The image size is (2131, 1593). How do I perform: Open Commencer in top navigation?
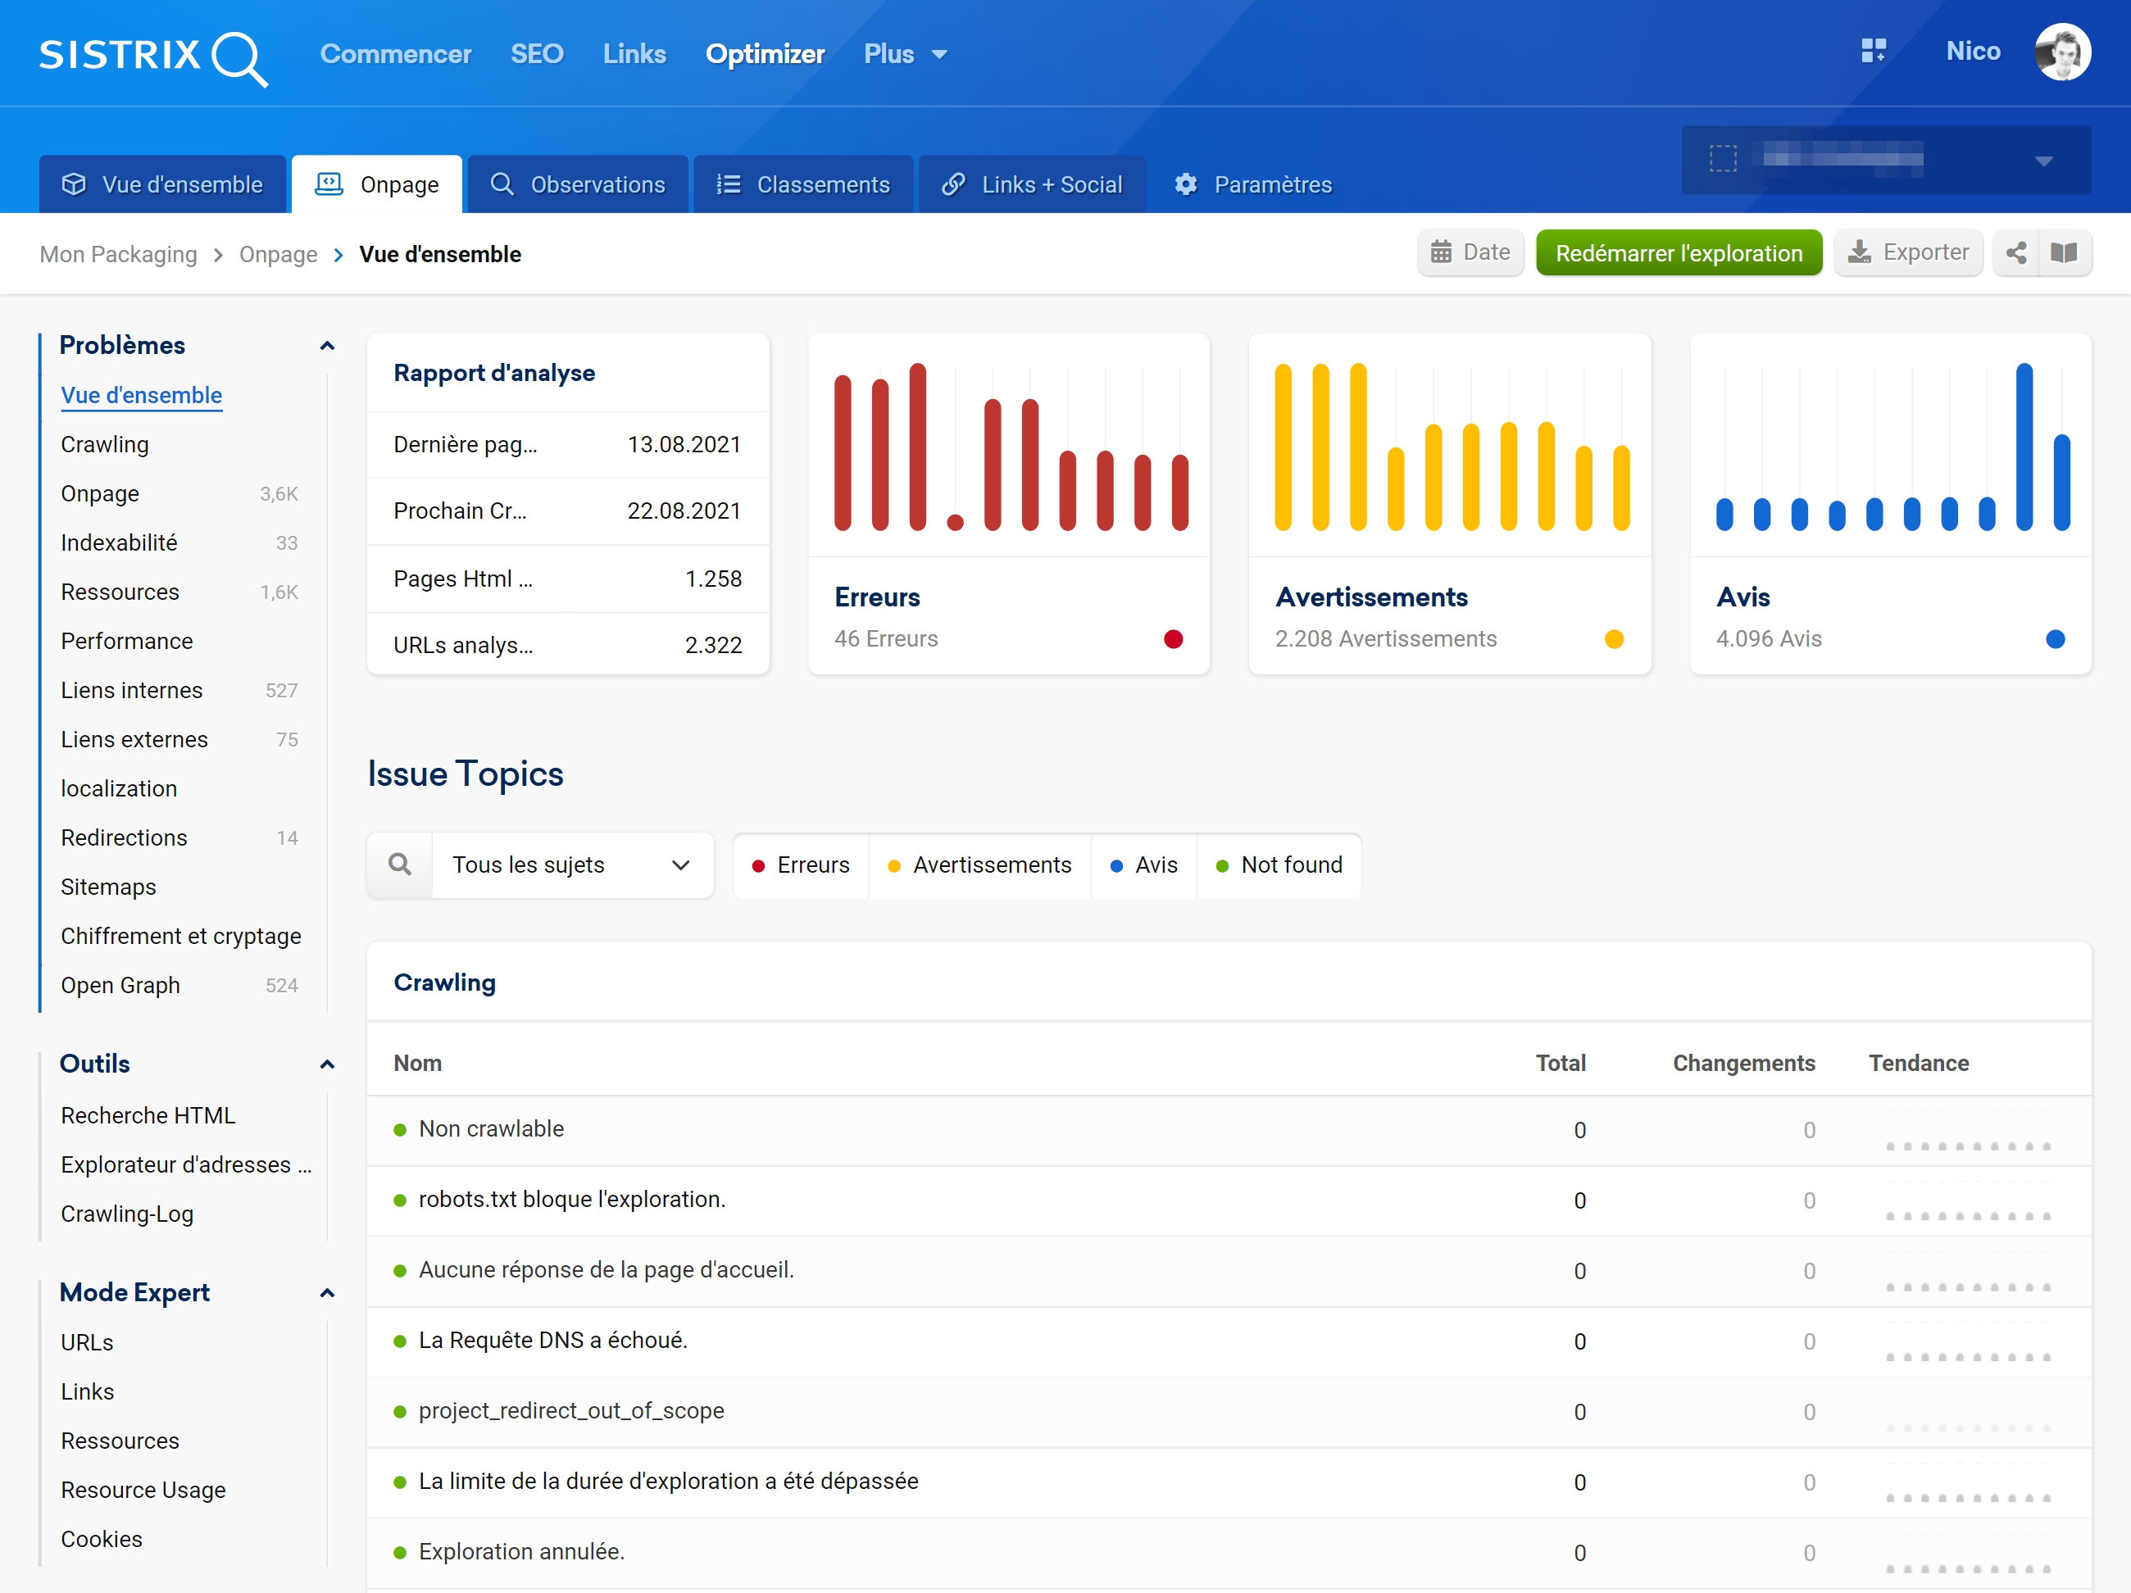click(x=395, y=54)
